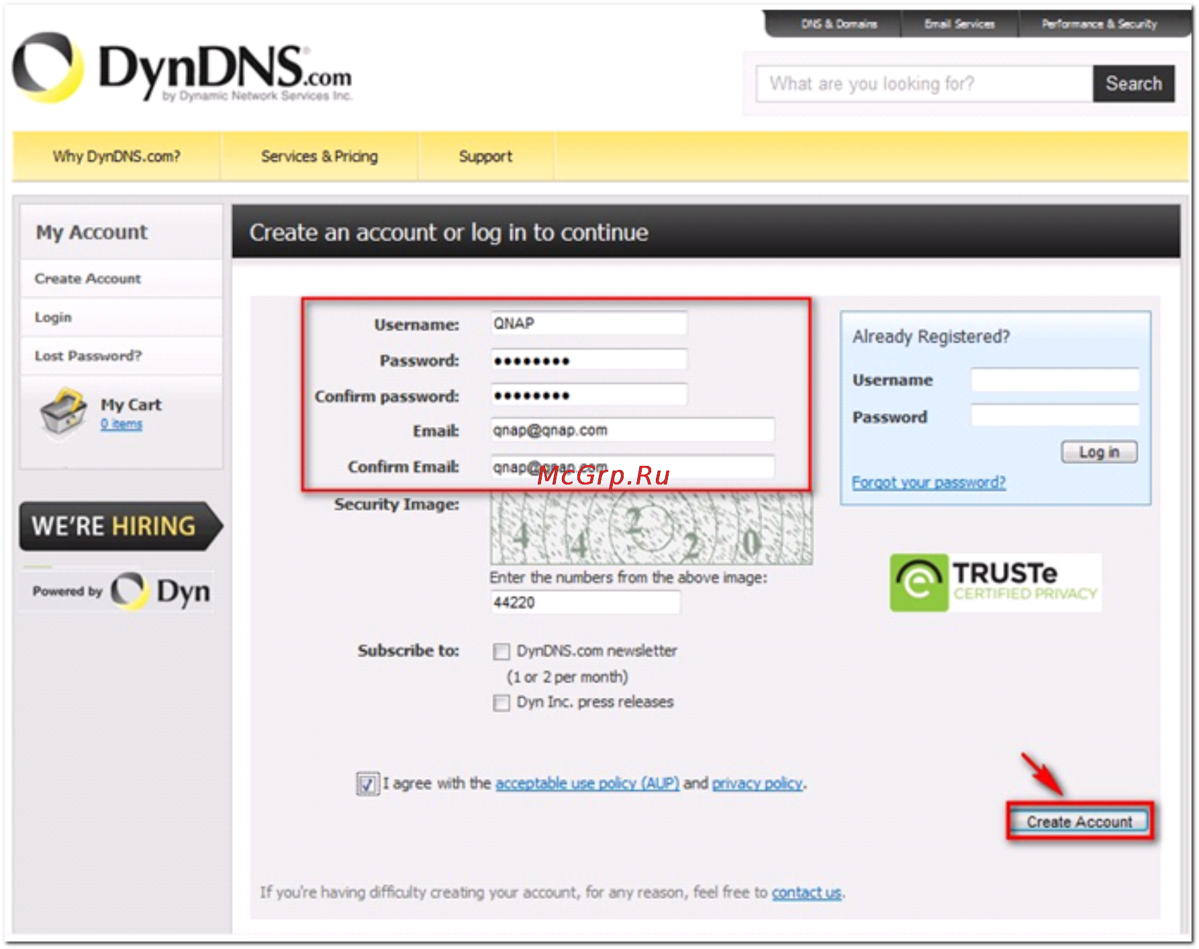Open the privacy policy link

[x=757, y=783]
